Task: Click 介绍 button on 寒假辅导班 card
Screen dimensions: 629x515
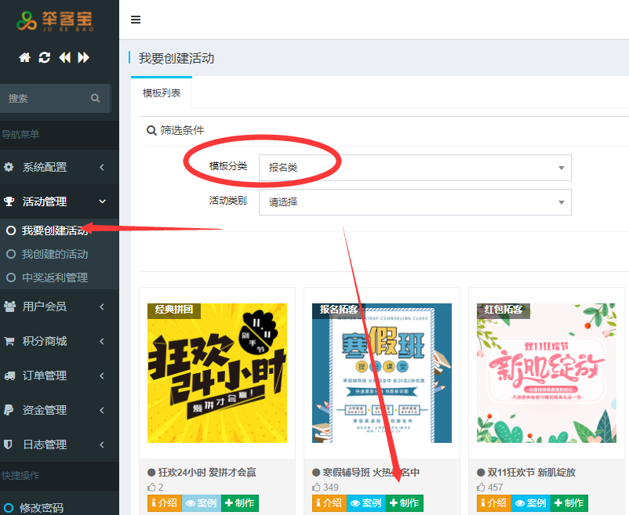Action: pos(329,503)
